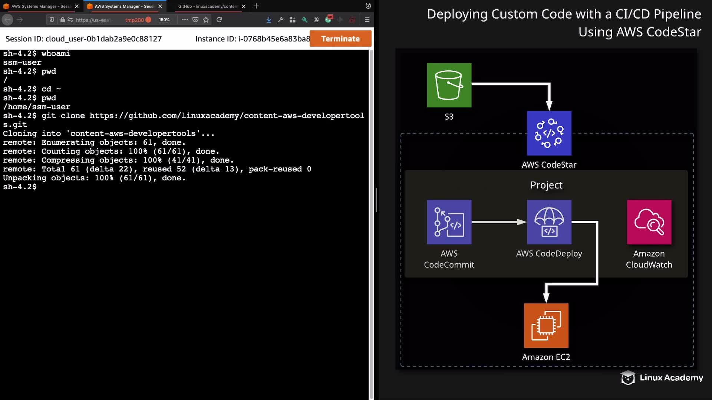Click the site permissions icon in address bar
Image resolution: width=712 pixels, height=400 pixels.
(x=70, y=20)
